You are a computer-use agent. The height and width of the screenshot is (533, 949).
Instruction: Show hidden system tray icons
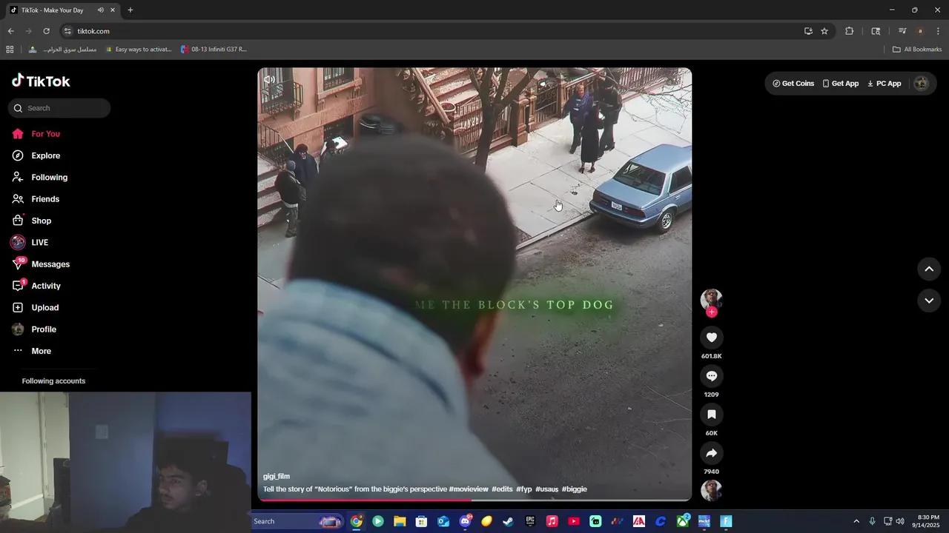(x=856, y=521)
